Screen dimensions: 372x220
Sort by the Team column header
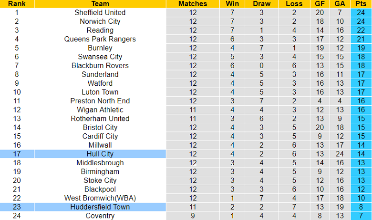[x=100, y=4]
